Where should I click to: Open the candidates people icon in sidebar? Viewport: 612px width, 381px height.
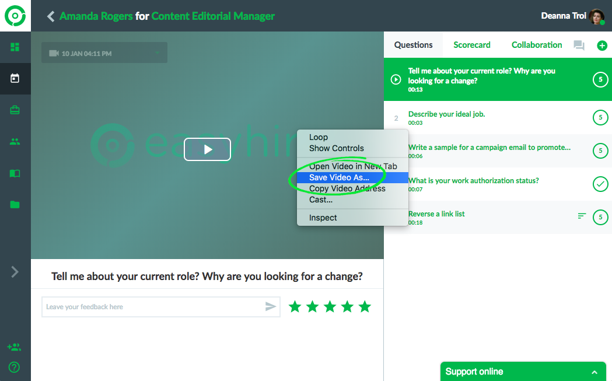15,142
